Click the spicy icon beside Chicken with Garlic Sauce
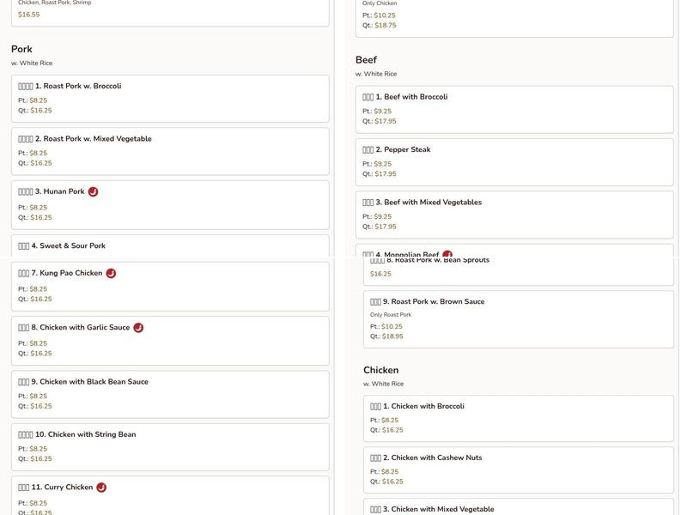This screenshot has height=515, width=687. (138, 328)
